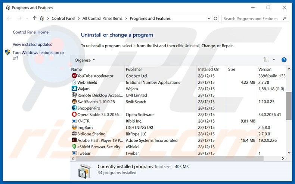Select the Irrational Number Applications cell
Screen dimensions: 295x184
pos(153,82)
